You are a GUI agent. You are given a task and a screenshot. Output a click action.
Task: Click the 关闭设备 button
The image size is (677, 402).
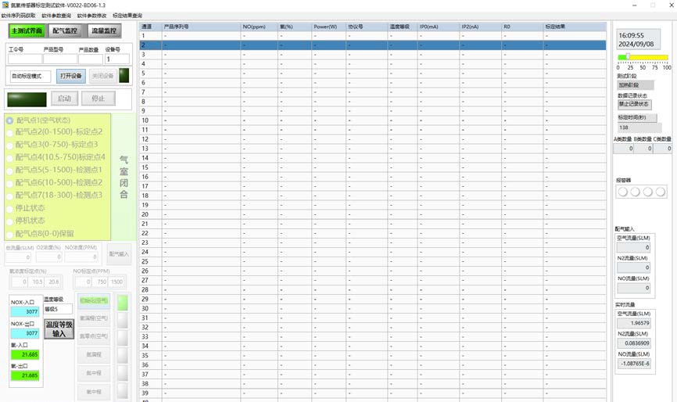(103, 76)
